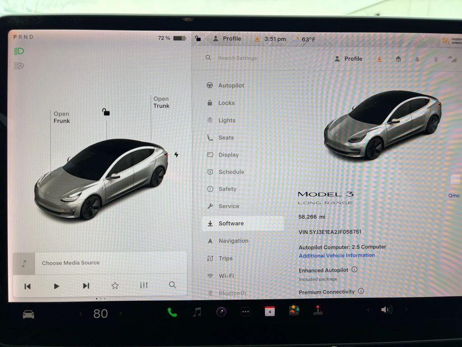Adjust volume using the speaker control
Viewport: 462px width, 347px height.
385,309
